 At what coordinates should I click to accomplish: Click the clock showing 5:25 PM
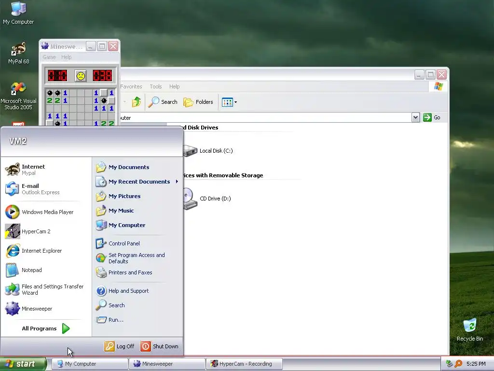476,364
